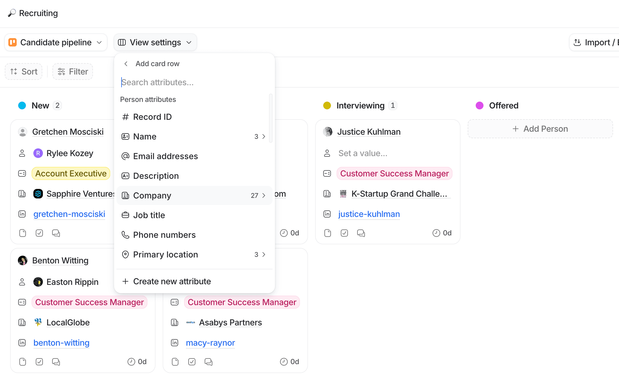Screen dimensions: 619x385
Task: Open the gretchen-mosciski LinkedIn link
Action: click(x=69, y=214)
